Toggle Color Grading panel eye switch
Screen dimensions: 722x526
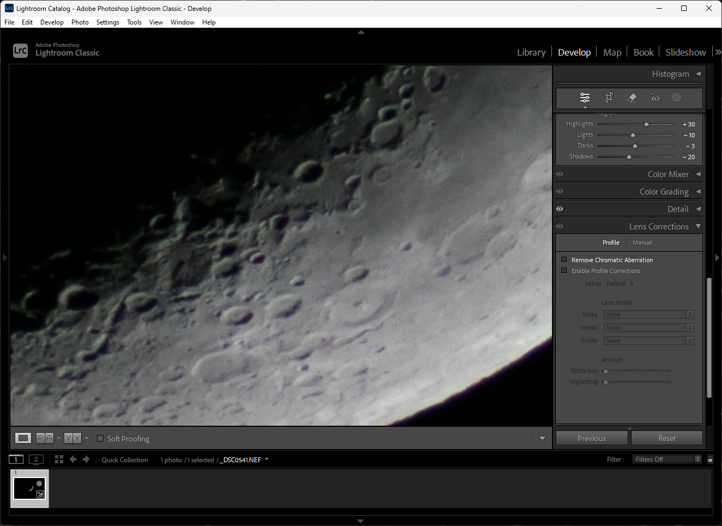click(560, 191)
